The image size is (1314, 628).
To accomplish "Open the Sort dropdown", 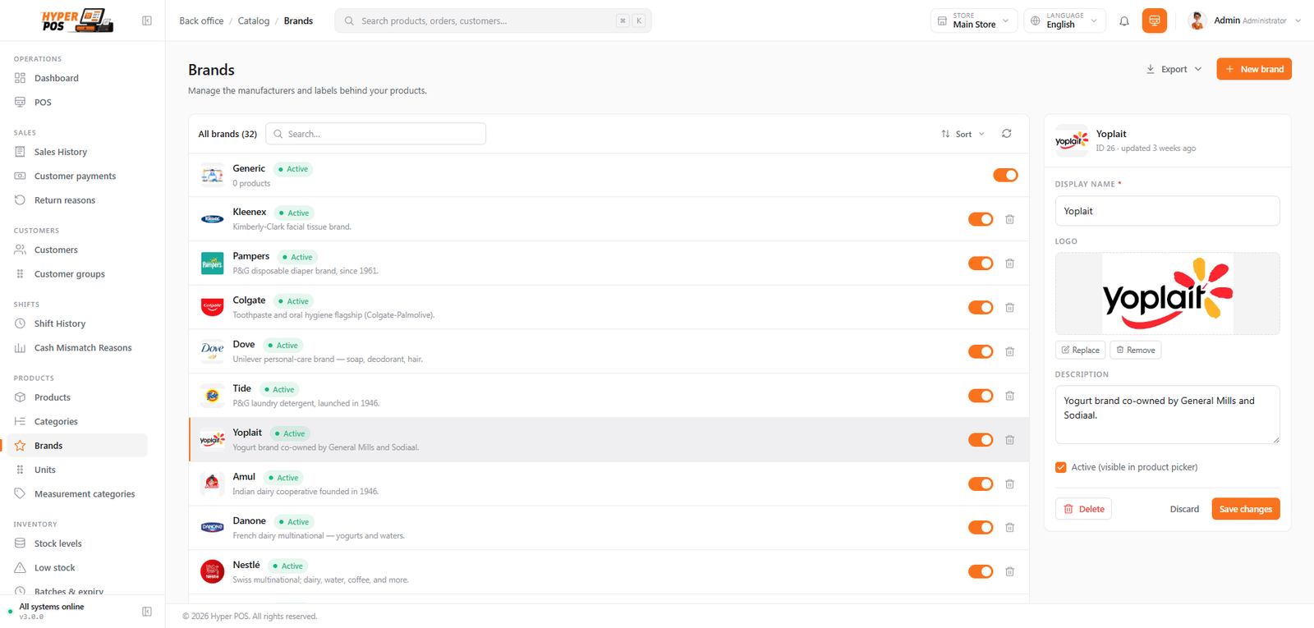I will [963, 134].
